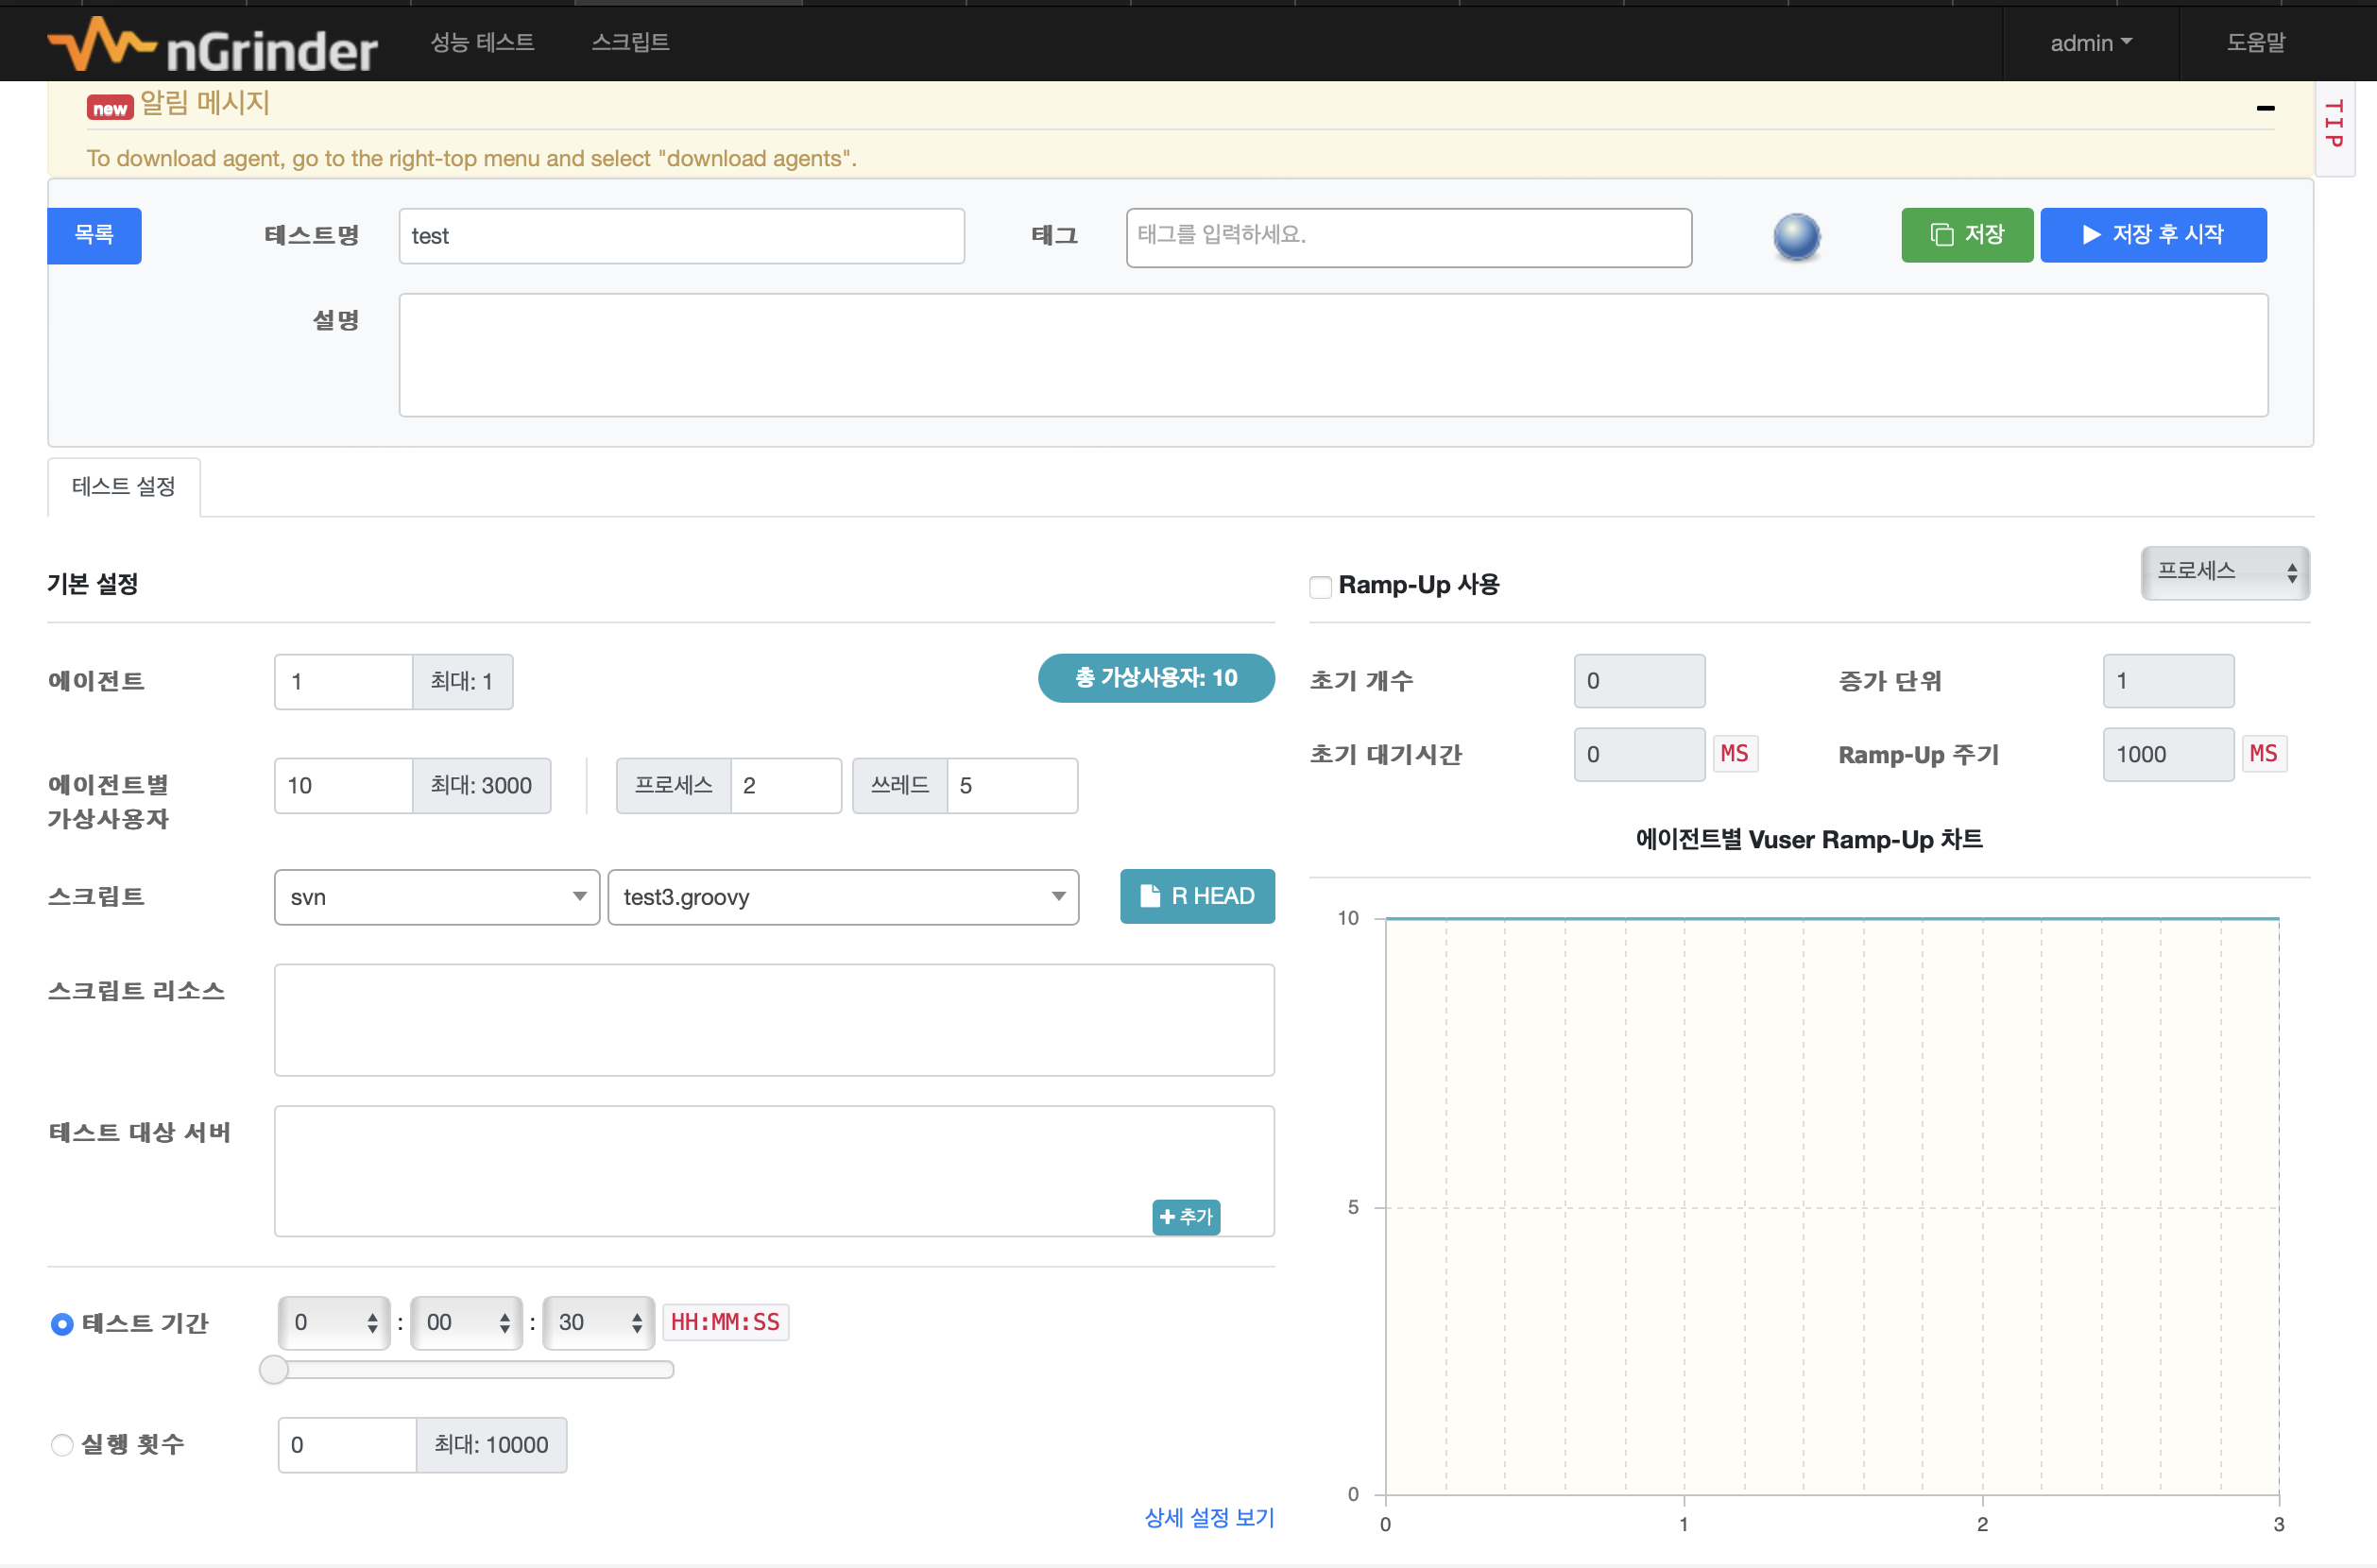
Task: Click the save and start (저장 후 시작) play button
Action: tap(2153, 235)
